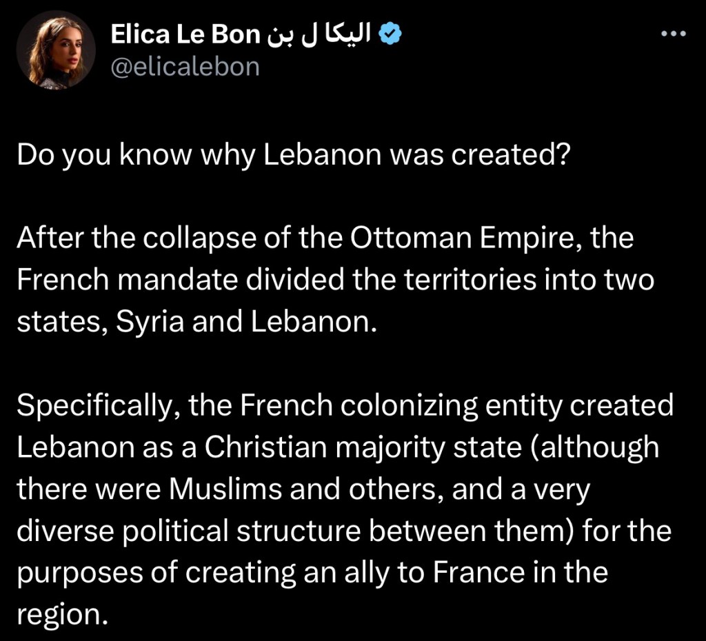Click the question 'Do you know why Lebanon was created?'
Screen dimensions: 706x641
(x=293, y=155)
